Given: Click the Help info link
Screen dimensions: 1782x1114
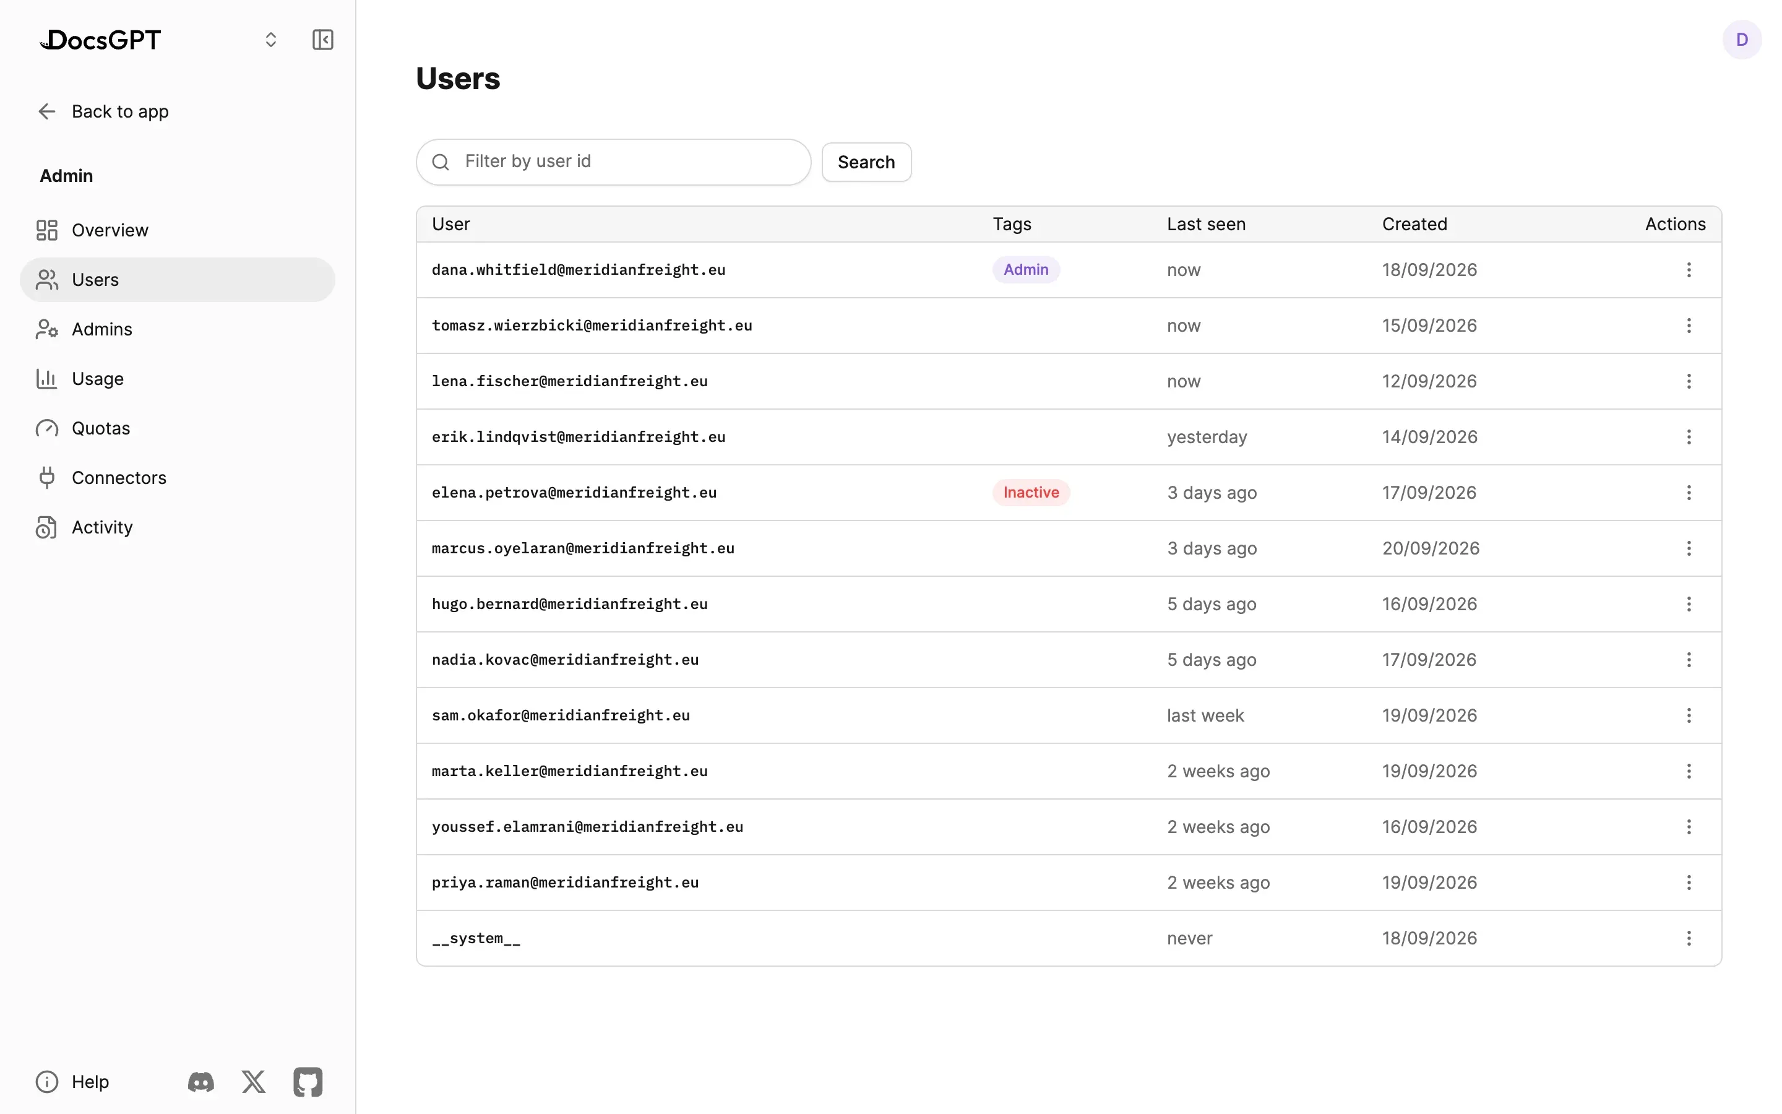Looking at the screenshot, I should click(x=72, y=1082).
